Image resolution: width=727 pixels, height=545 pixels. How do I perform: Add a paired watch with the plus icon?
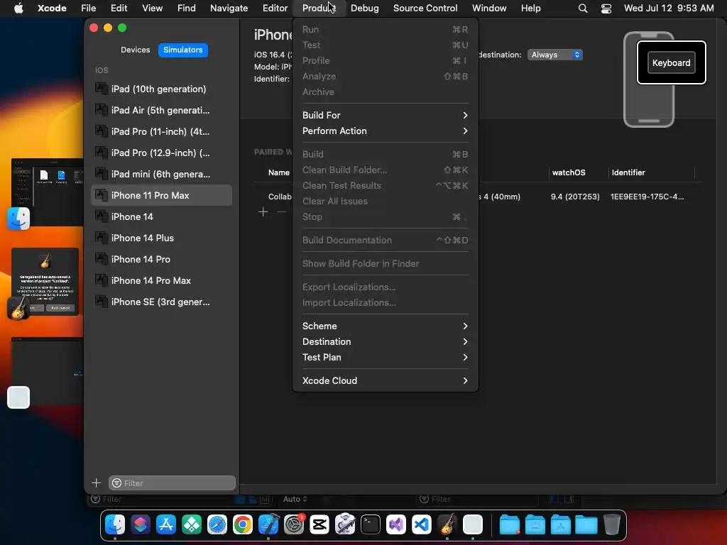pyautogui.click(x=263, y=211)
